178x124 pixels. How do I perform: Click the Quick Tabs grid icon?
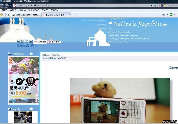[7, 15]
